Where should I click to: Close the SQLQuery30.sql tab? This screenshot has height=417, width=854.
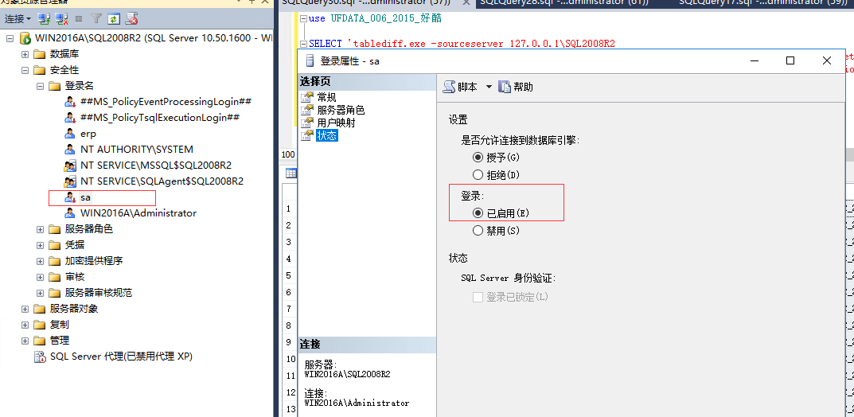coord(466,2)
